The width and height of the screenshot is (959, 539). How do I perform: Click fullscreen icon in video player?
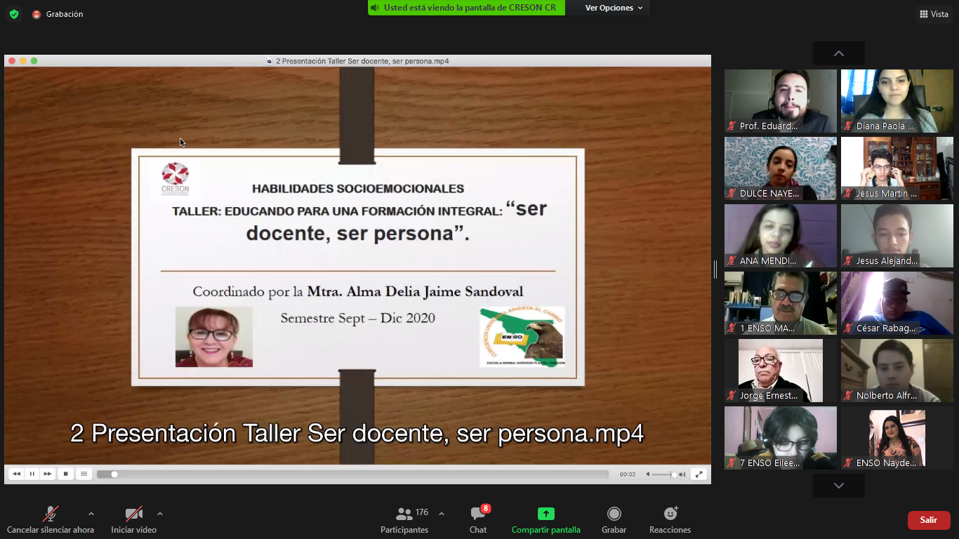(x=699, y=474)
